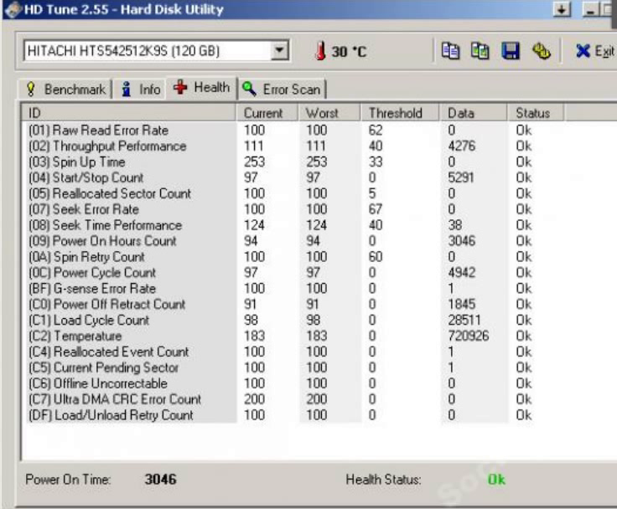This screenshot has height=509, width=617.
Task: Switch to the Benchmark tab
Action: click(65, 90)
